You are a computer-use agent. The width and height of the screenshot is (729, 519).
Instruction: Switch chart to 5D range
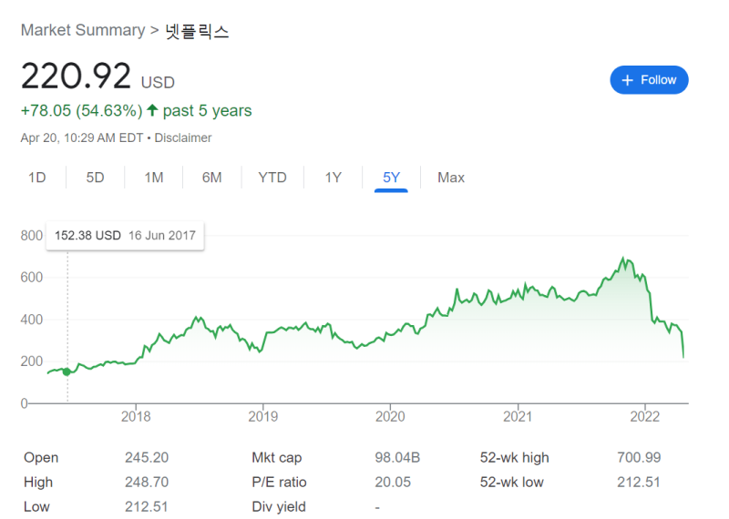96,178
